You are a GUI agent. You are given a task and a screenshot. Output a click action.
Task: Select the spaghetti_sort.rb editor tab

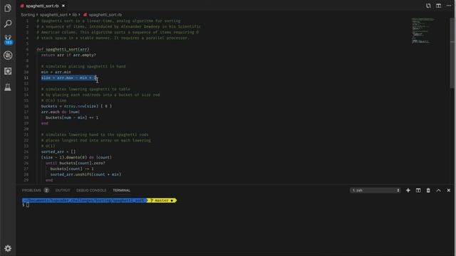click(42, 6)
